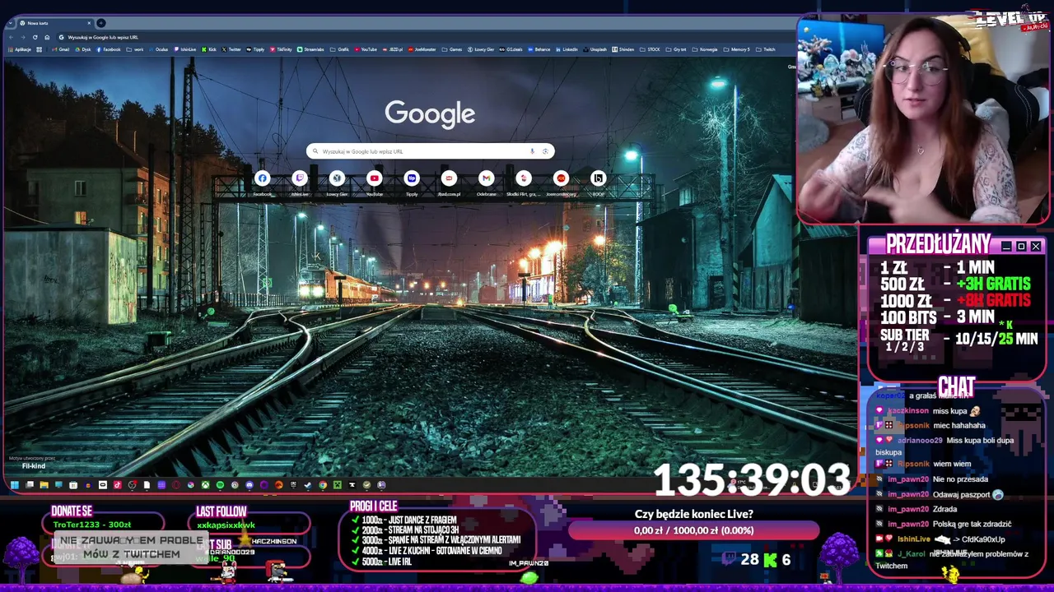The height and width of the screenshot is (592, 1054).
Task: Open the Behance bookmark
Action: click(539, 49)
